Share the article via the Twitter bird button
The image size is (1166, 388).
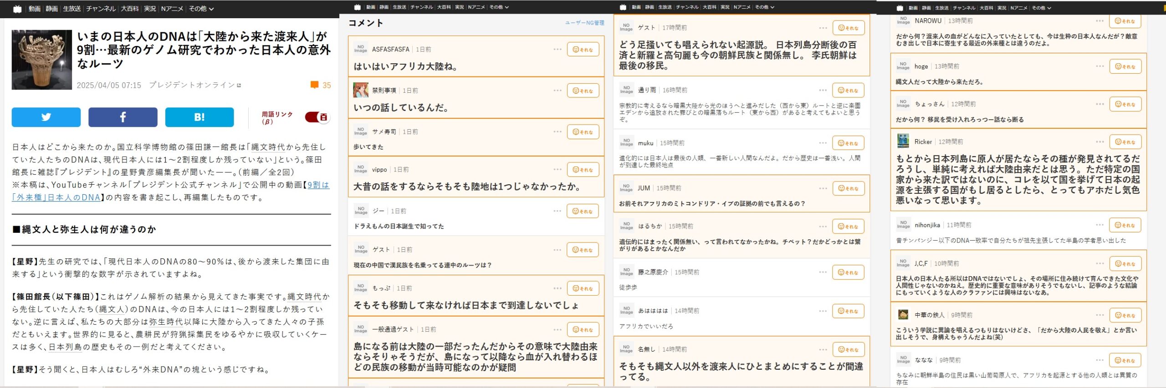coord(46,117)
